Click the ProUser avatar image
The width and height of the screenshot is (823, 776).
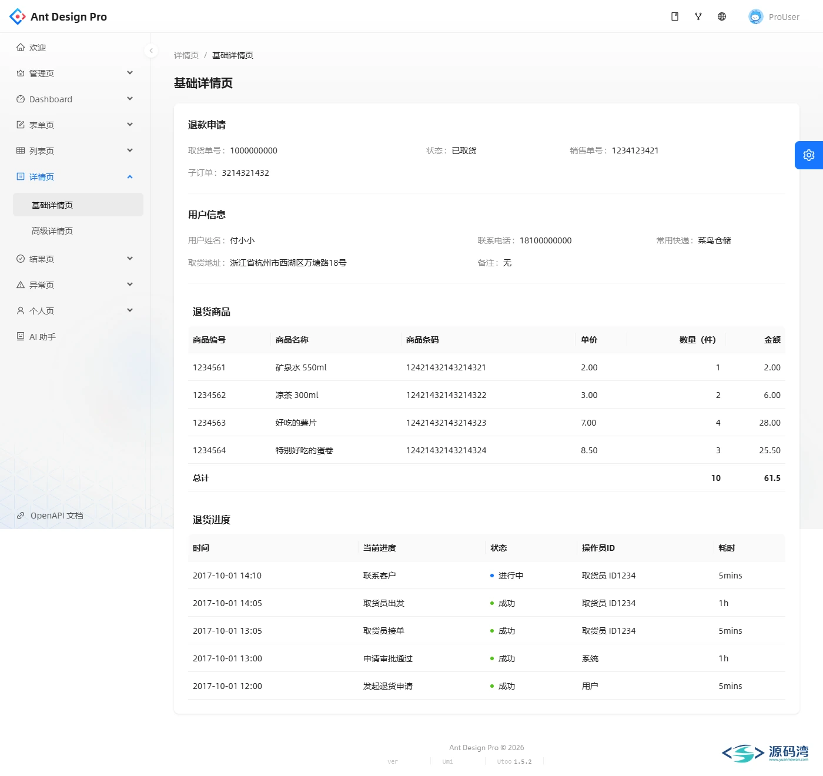[755, 16]
